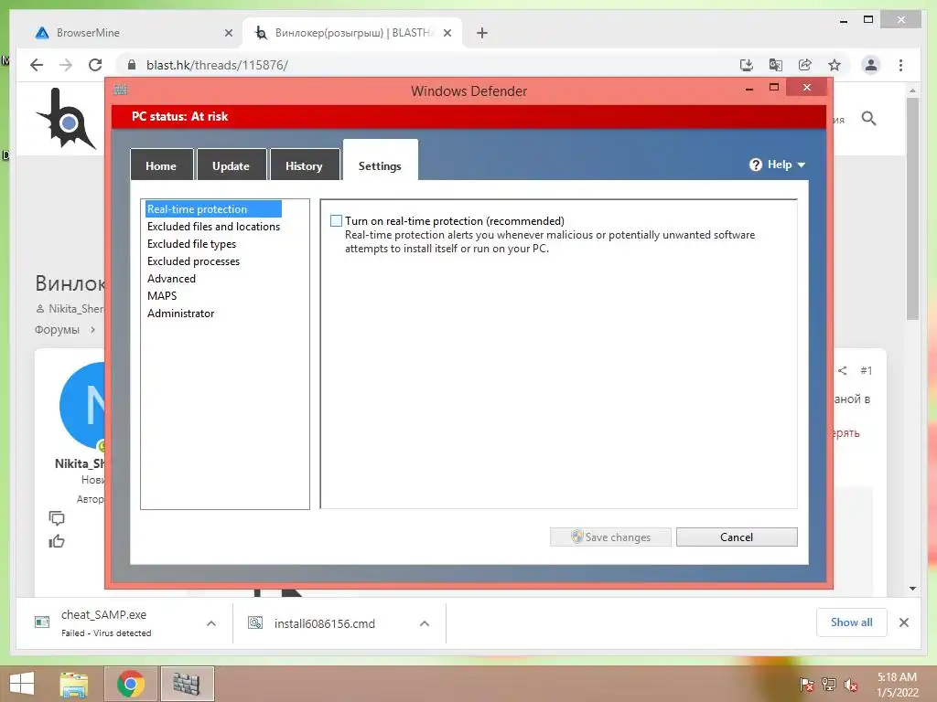Image resolution: width=937 pixels, height=702 pixels.
Task: Click page scrollbar down arrow
Action: (x=912, y=589)
